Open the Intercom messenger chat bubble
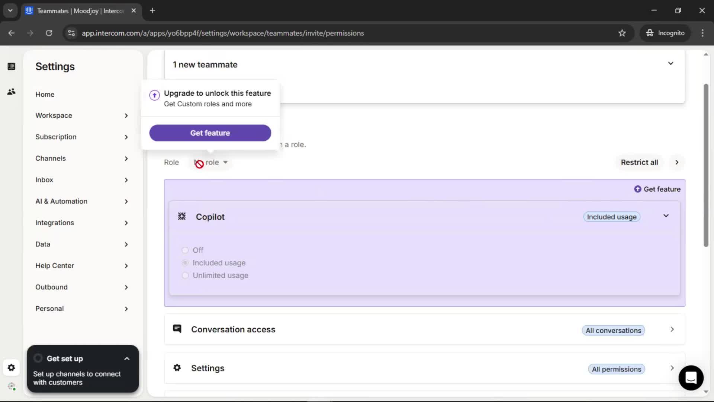714x402 pixels. (691, 377)
